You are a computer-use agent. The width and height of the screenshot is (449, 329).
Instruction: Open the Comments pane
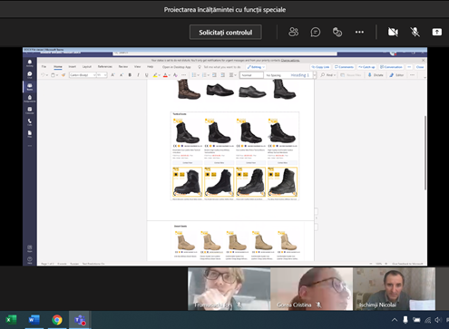(x=344, y=67)
